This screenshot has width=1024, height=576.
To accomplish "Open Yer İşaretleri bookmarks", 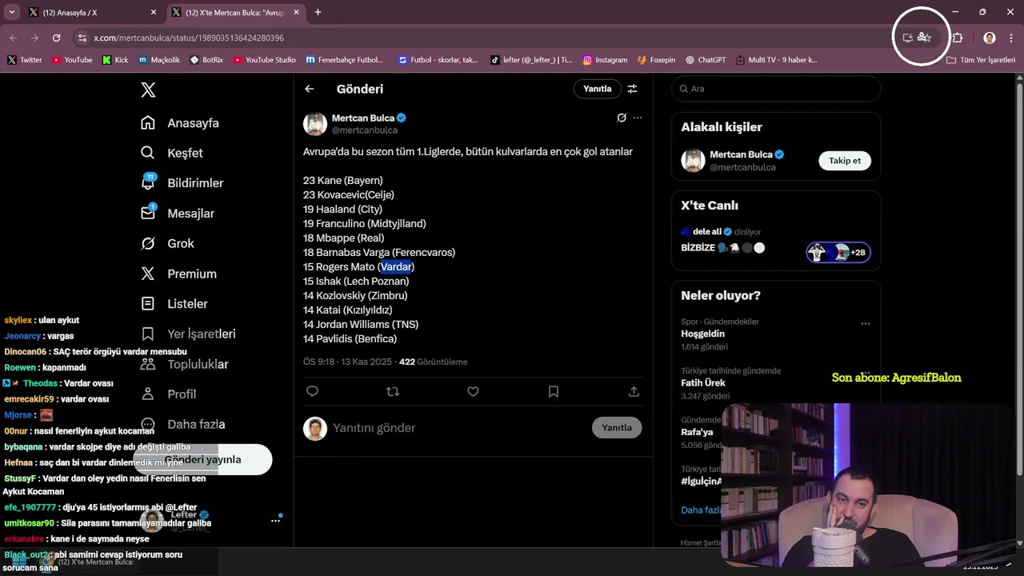I will [188, 334].
